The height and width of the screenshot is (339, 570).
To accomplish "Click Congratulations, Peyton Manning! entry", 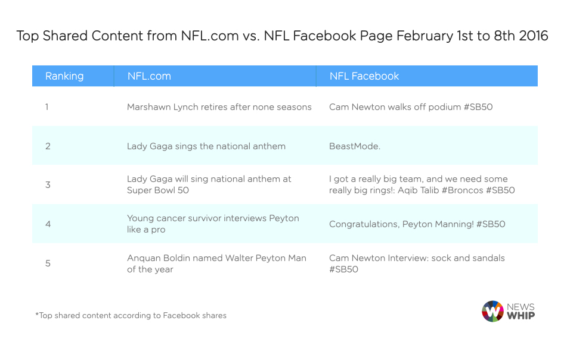I will coord(417,224).
